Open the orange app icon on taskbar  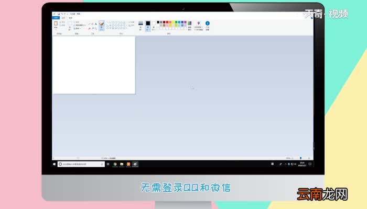(128, 164)
